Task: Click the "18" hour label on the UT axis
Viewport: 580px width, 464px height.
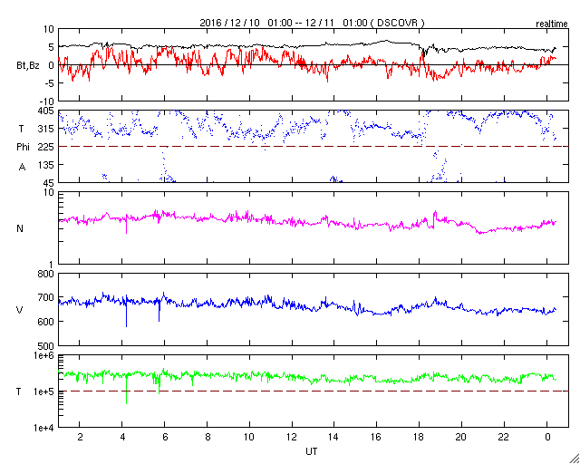Action: click(x=419, y=438)
